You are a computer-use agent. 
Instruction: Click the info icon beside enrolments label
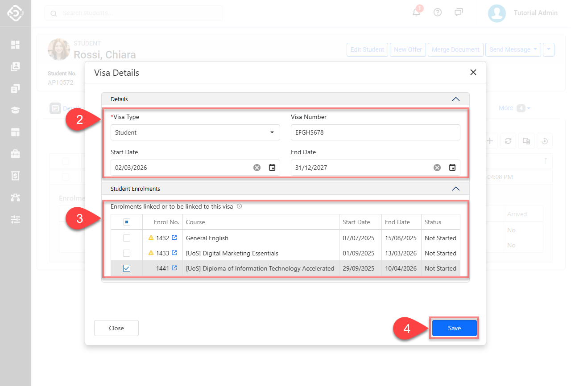point(240,206)
